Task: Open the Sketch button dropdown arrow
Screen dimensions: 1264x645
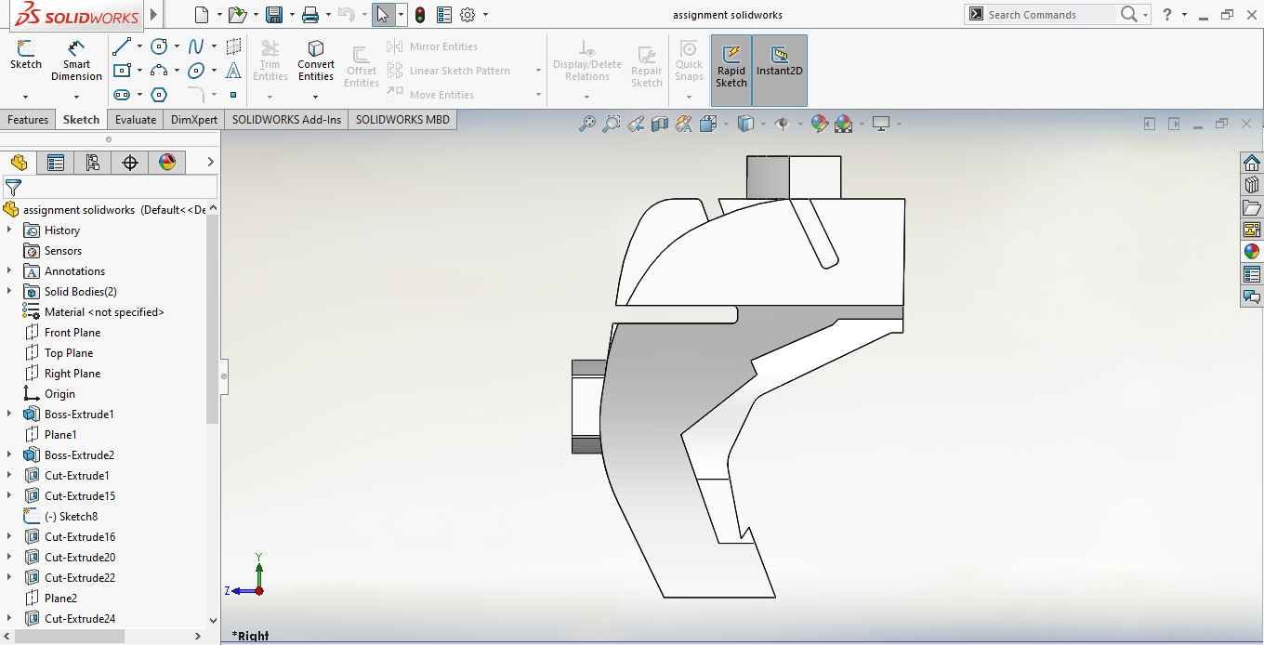Action: coord(25,97)
